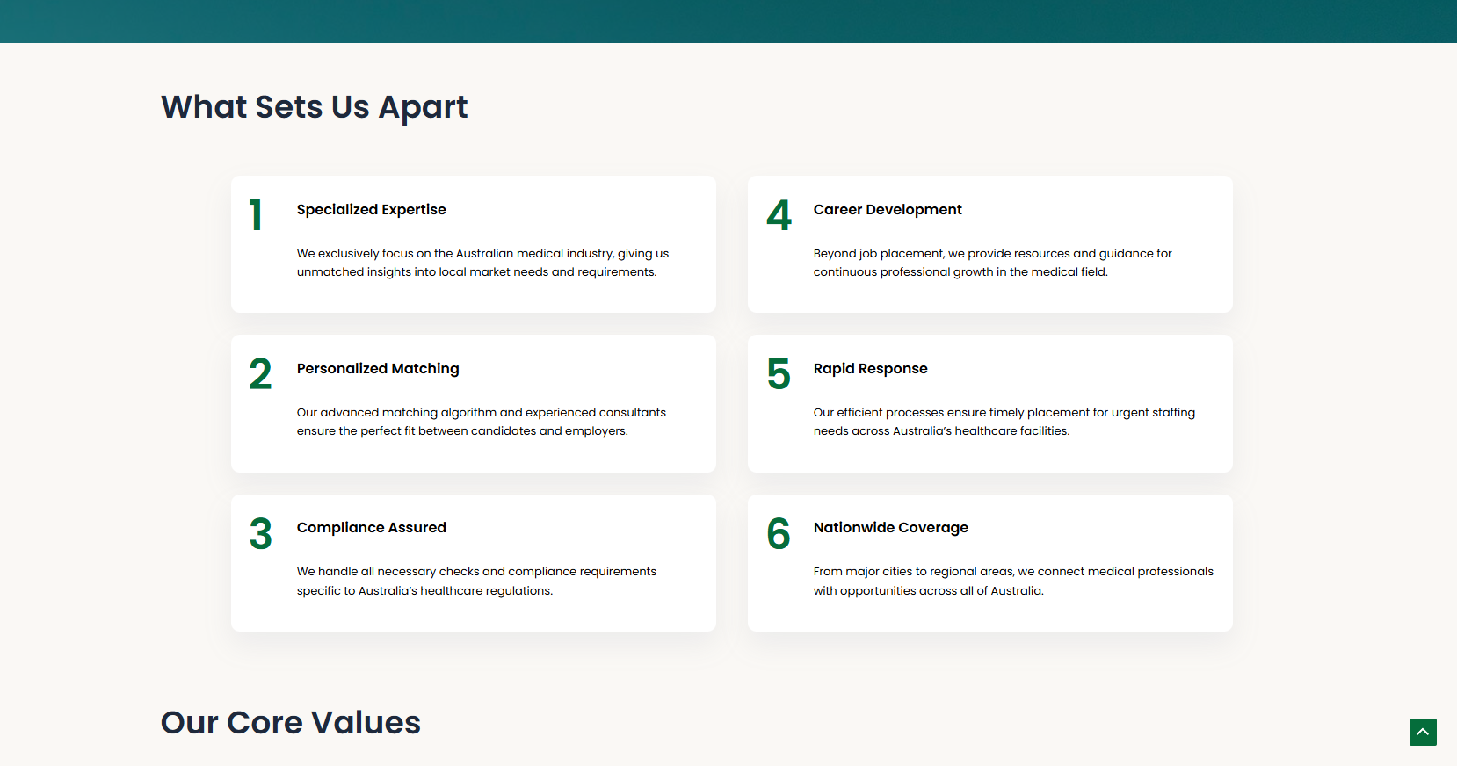The width and height of the screenshot is (1457, 766).
Task: Click the large green number 5
Action: [779, 374]
